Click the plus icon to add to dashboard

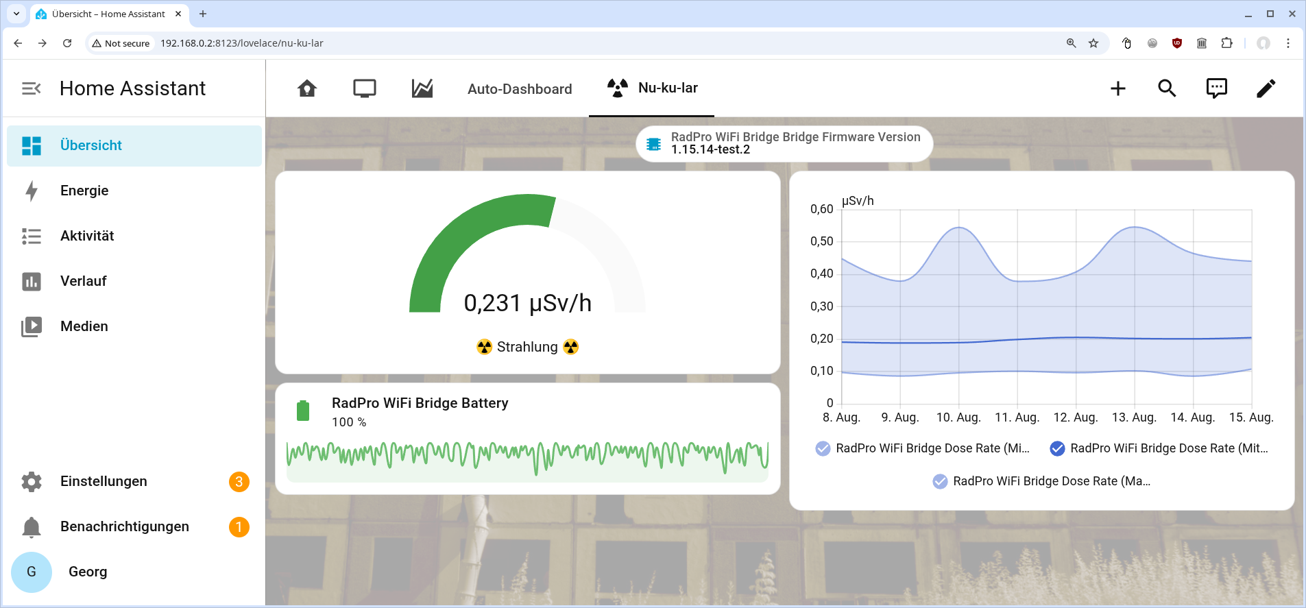coord(1118,88)
